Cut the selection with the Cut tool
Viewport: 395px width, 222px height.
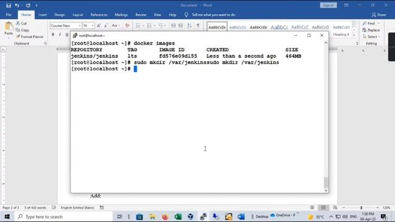click(x=22, y=23)
